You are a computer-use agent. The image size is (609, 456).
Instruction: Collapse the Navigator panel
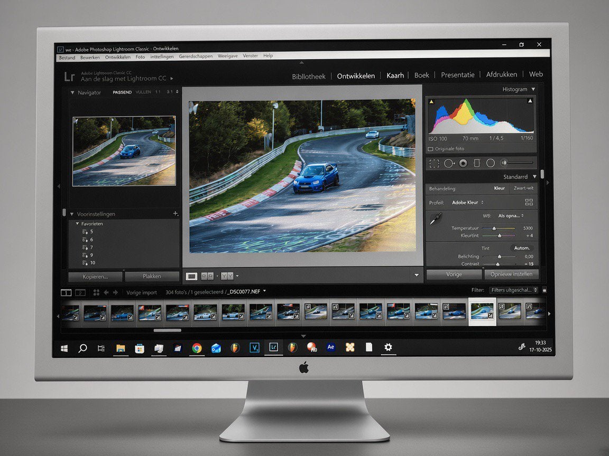click(72, 93)
